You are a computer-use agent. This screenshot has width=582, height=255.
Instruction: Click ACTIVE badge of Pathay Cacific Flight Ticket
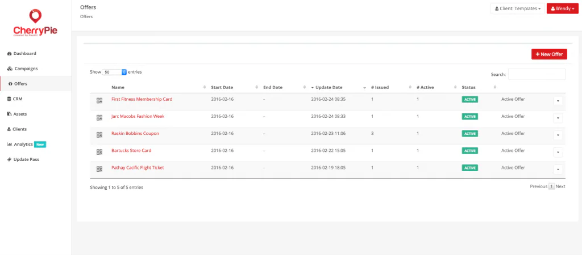470,168
